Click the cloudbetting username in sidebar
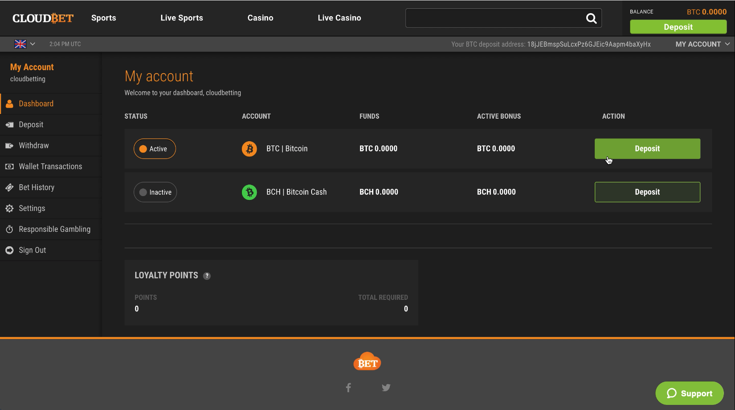 (28, 79)
